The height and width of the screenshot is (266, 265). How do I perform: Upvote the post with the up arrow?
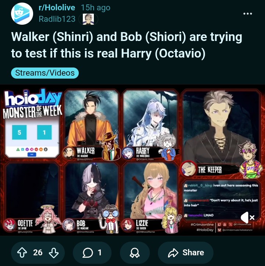pyautogui.click(x=22, y=253)
